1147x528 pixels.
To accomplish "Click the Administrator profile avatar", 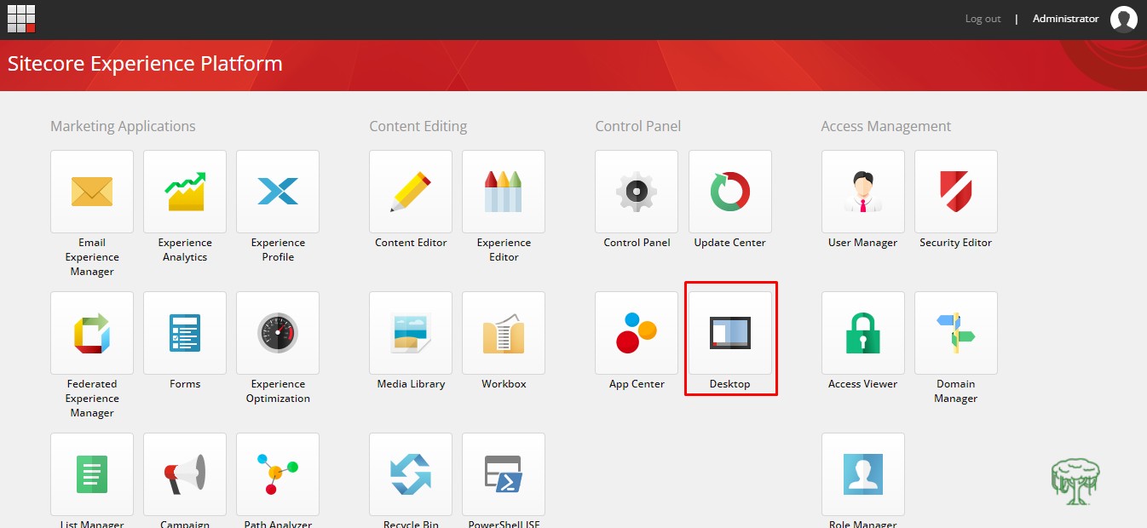I will pos(1124,19).
